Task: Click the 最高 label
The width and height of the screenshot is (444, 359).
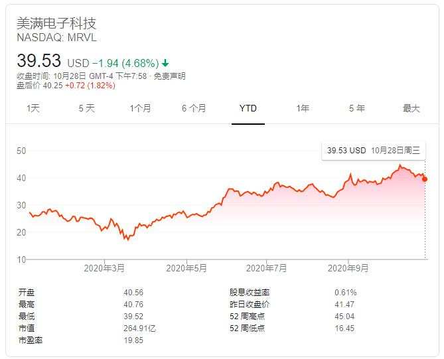Action: pyautogui.click(x=27, y=305)
